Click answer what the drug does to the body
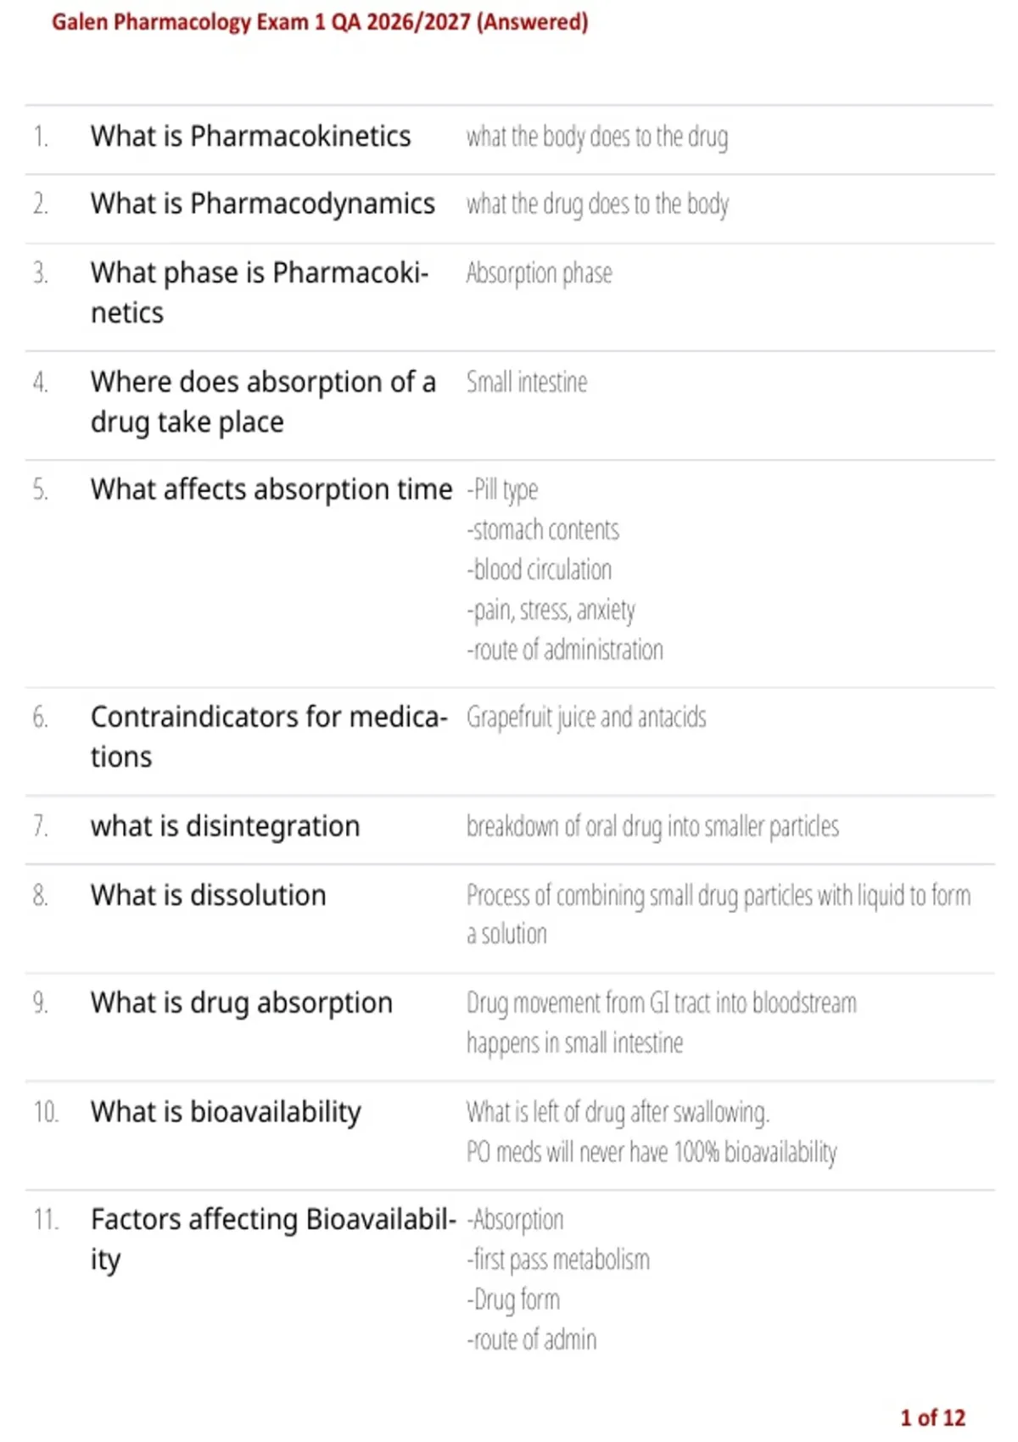This screenshot has height=1442, width=1018. point(597,204)
